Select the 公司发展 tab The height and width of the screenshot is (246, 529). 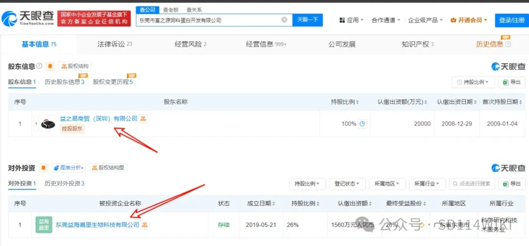[x=342, y=44]
